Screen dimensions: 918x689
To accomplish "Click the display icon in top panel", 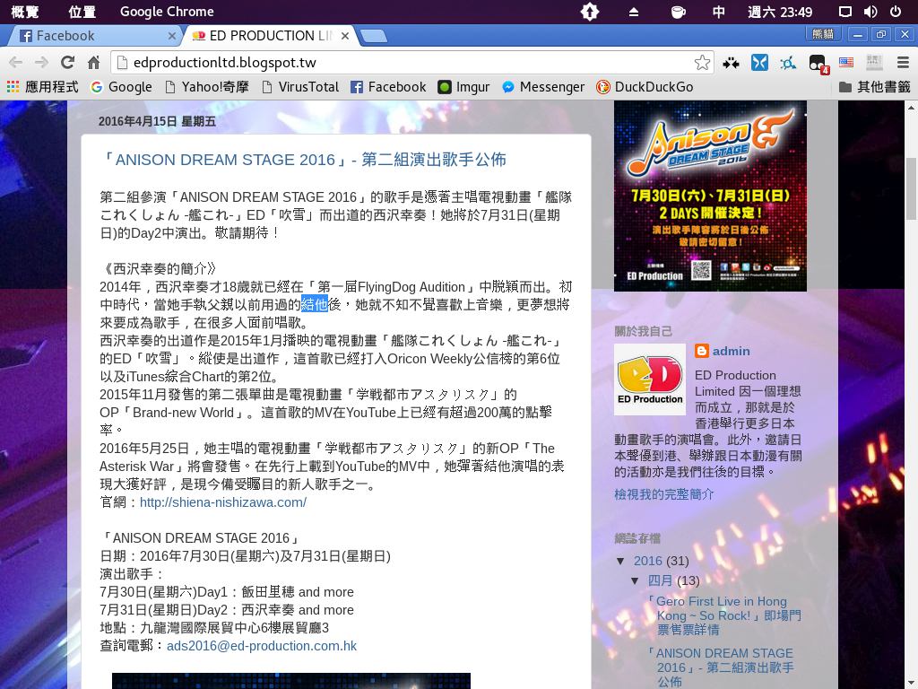I will (844, 12).
